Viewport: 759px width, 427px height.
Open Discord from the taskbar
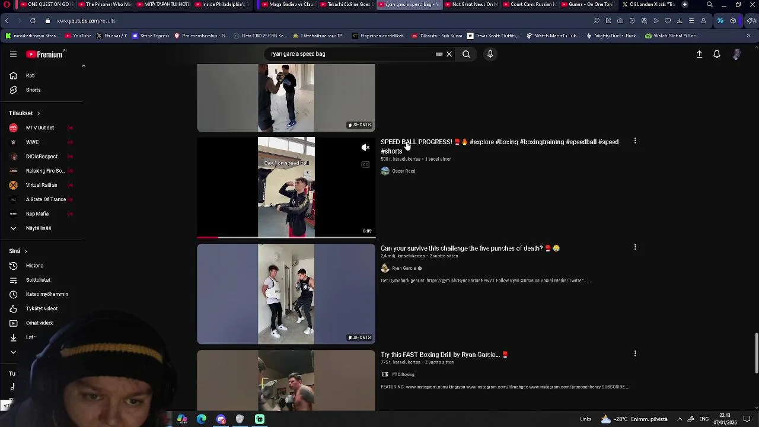tap(221, 419)
